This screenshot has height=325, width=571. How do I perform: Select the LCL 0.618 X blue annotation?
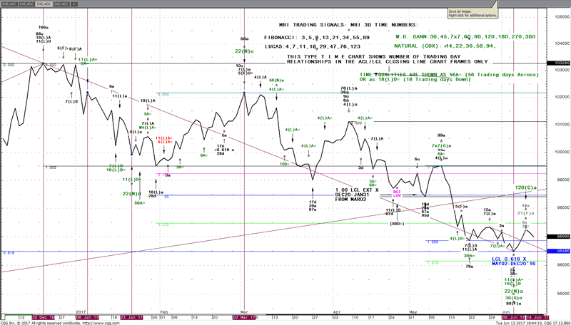[511, 258]
